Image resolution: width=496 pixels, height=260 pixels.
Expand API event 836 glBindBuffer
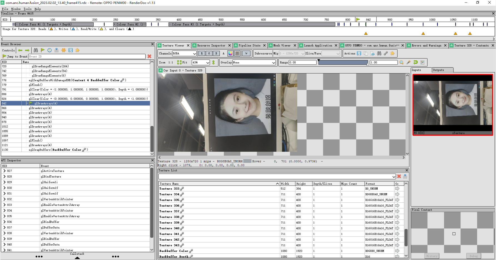(x=4, y=222)
